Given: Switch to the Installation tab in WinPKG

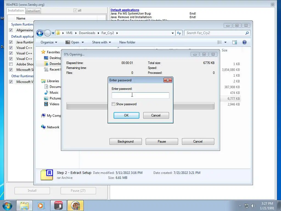Looking at the screenshot, I should (16, 10).
